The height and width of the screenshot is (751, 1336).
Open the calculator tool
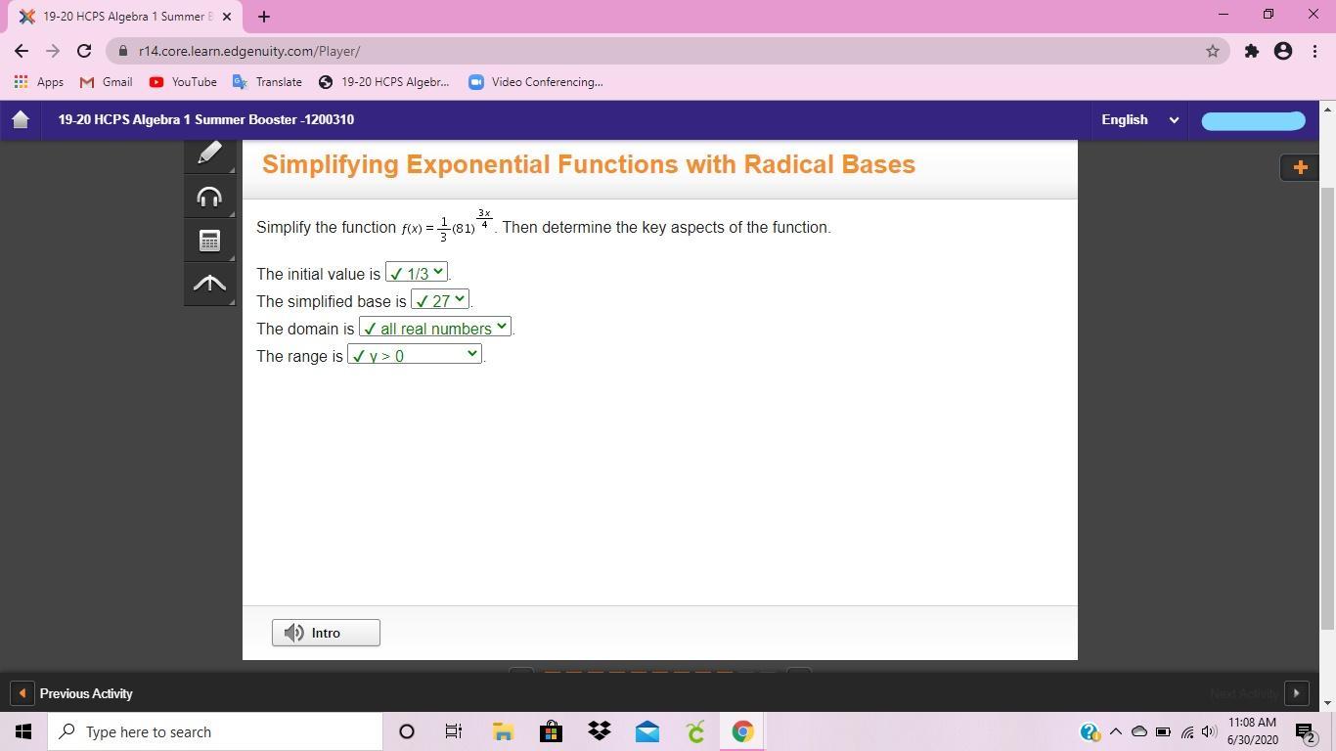[209, 241]
